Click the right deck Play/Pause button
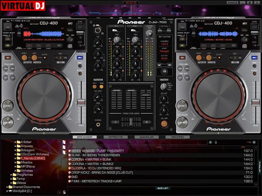This screenshot has width=262, height=196. 182,122
